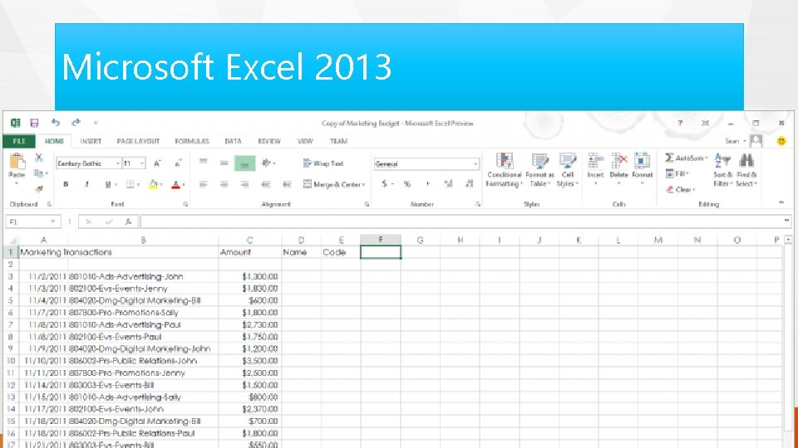This screenshot has height=448, width=798.
Task: Toggle align text left
Action: pos(204,184)
